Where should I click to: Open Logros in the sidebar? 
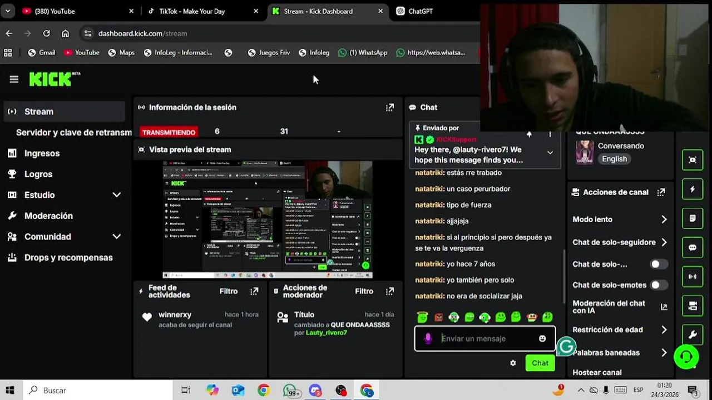click(38, 174)
